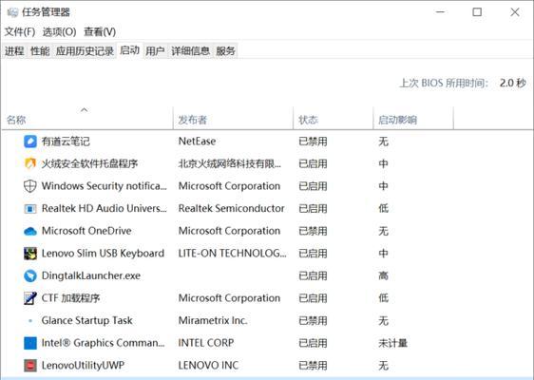Click the Lenovo Slim USB Keyboard icon
534x380 pixels.
(30, 254)
